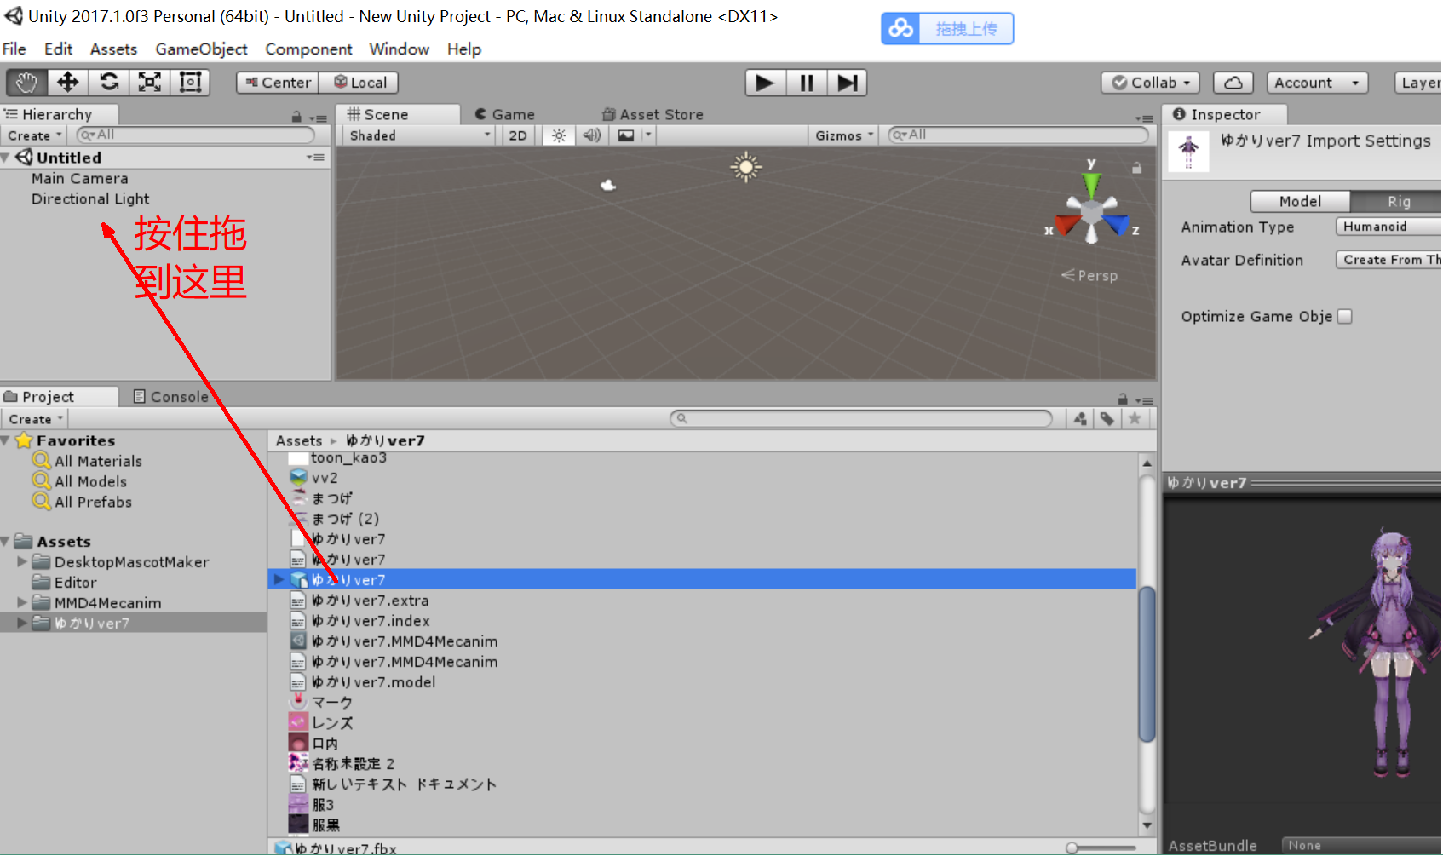The width and height of the screenshot is (1443, 862).
Task: Open scene effects dropdown arrow
Action: tap(648, 135)
